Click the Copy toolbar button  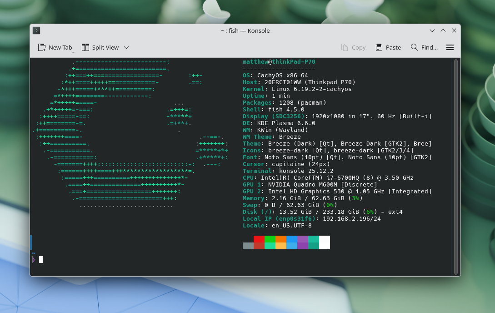coord(353,47)
